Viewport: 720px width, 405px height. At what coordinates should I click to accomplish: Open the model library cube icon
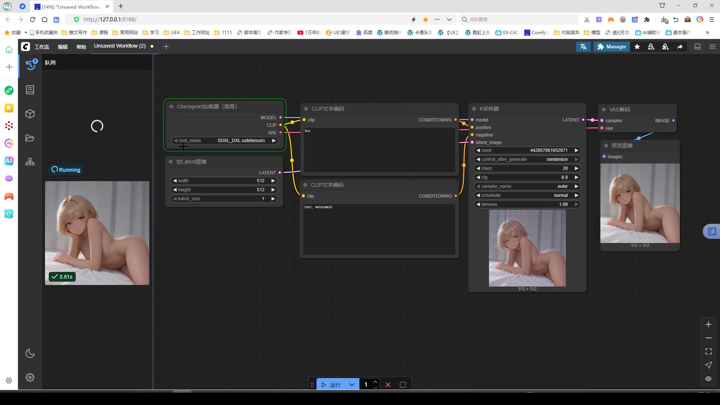30,114
